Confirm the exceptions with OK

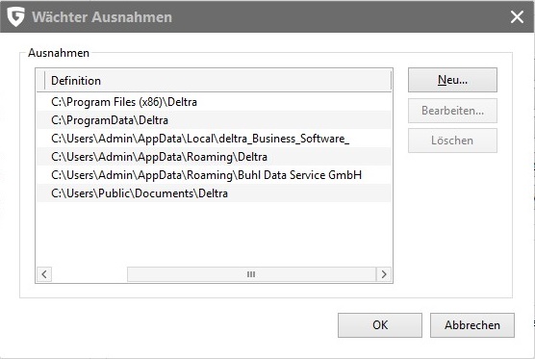[380, 325]
